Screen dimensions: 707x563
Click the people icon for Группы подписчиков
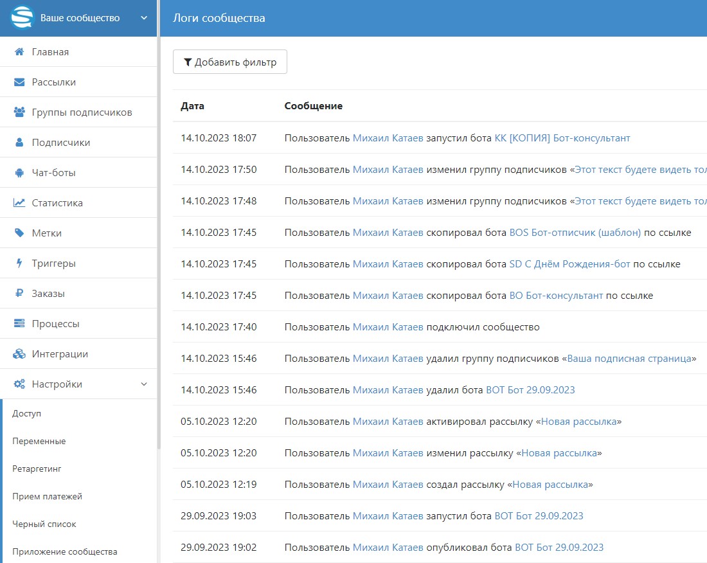pyautogui.click(x=19, y=112)
